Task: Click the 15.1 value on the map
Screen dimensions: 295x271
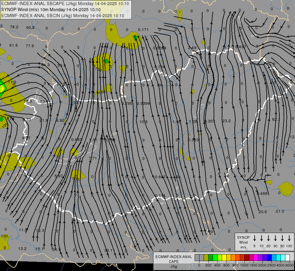Action: point(39,249)
